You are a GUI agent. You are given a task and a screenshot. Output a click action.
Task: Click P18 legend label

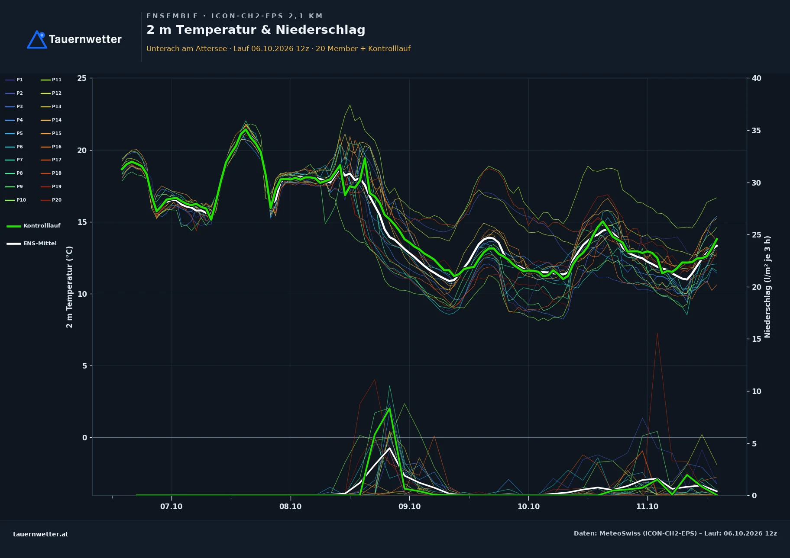click(57, 173)
